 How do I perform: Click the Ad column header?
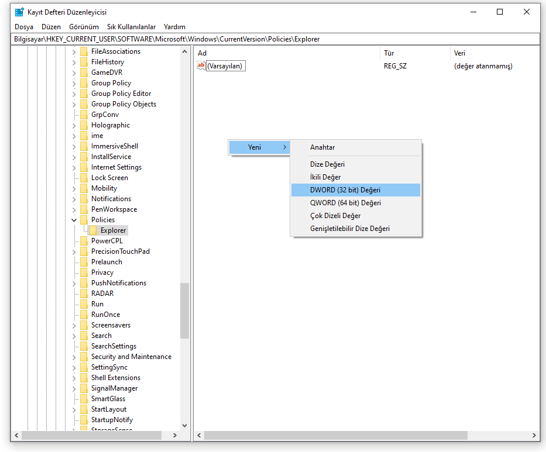[202, 53]
